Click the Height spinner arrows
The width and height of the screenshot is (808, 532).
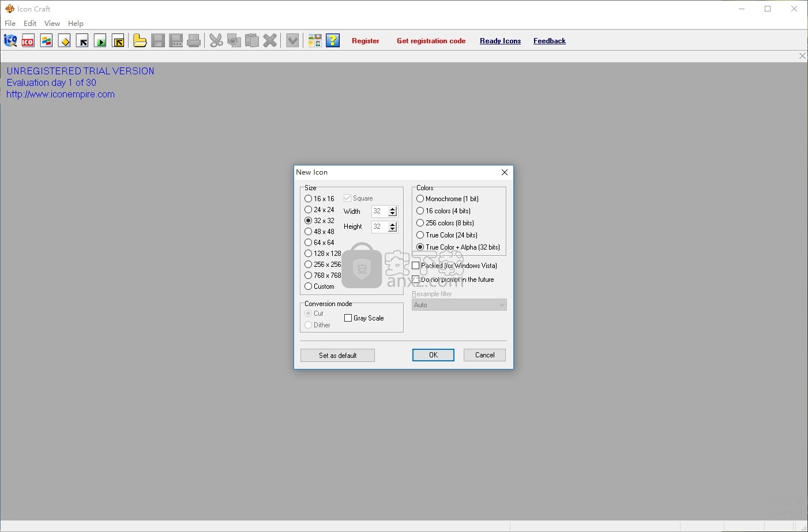coord(393,227)
